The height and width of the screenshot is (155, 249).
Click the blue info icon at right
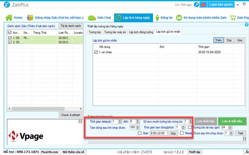click(246, 24)
